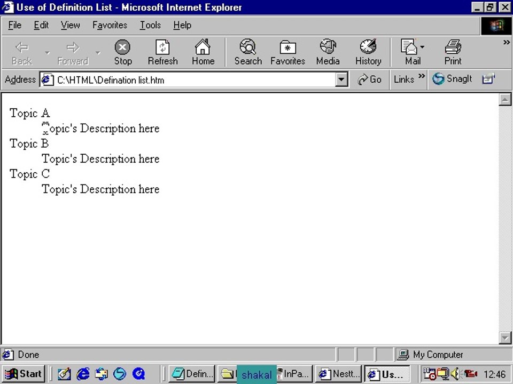513x384 pixels.
Task: Click the notepad quick launch icon
Action: click(x=64, y=374)
